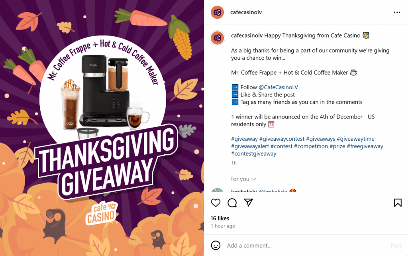
Task: Click the cafecasinolv header profile avatar
Action: [217, 12]
